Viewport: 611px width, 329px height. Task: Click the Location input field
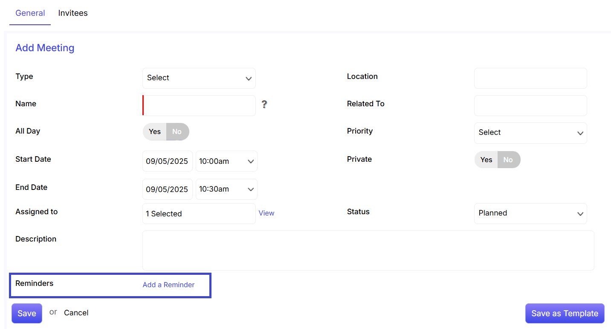pyautogui.click(x=530, y=78)
